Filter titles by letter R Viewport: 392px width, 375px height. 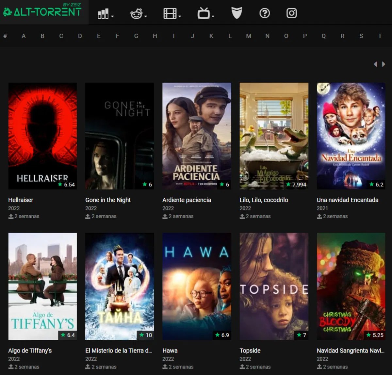coord(342,36)
